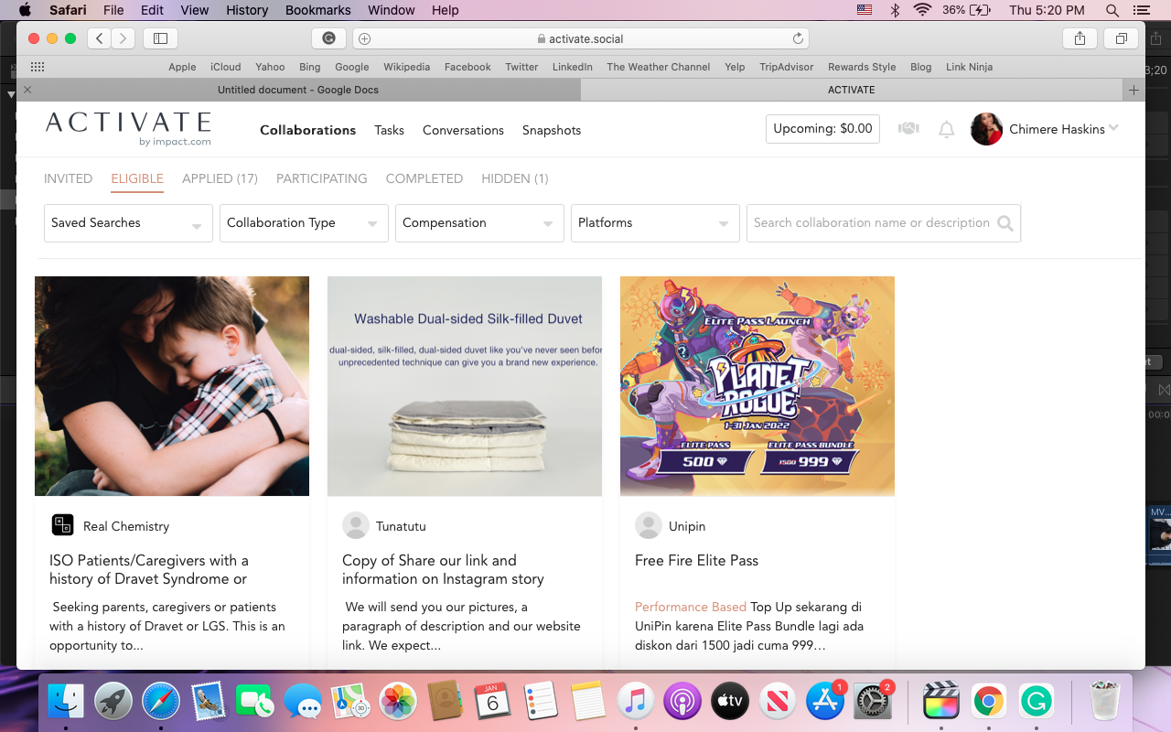Open the Planet Rogue Elite Pass image

point(757,386)
